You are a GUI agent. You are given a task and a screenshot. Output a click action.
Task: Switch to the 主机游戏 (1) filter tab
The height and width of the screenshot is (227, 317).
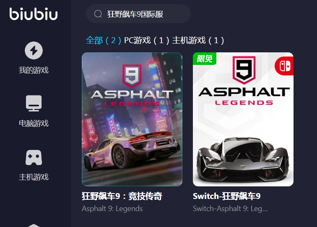(198, 40)
